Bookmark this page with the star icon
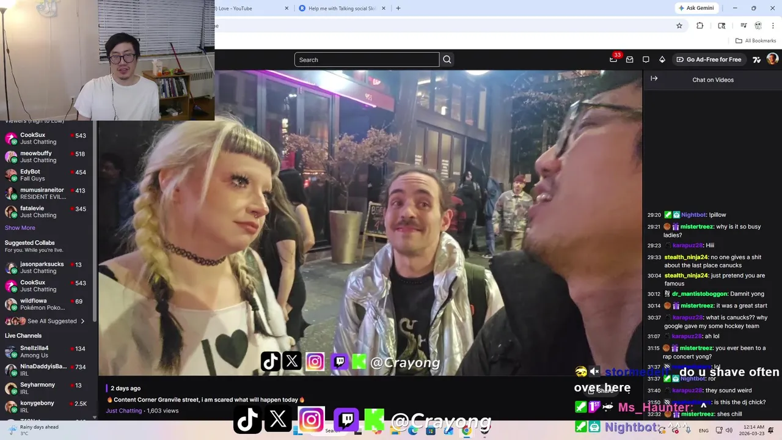 679,26
